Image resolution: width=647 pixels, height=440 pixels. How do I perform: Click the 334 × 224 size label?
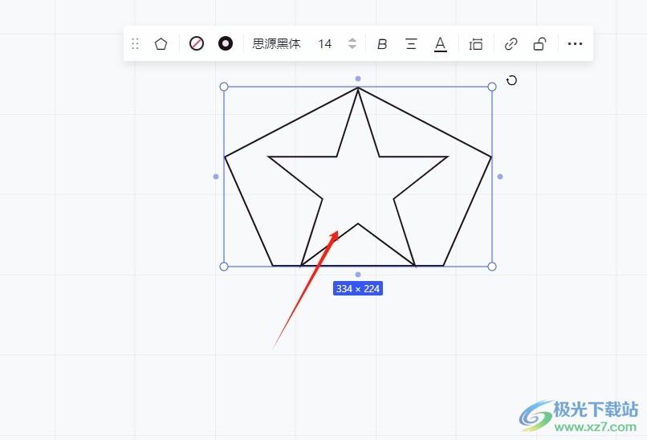358,288
